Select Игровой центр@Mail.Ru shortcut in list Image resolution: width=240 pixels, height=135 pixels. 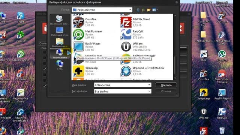pos(142,71)
